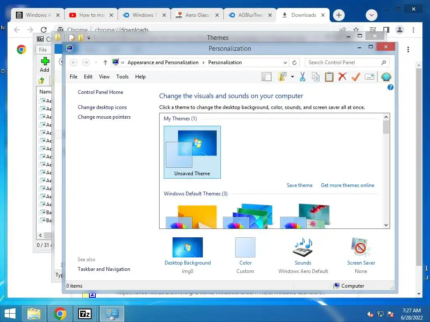The width and height of the screenshot is (430, 322).
Task: Click Change mouse pointers link
Action: tap(104, 117)
